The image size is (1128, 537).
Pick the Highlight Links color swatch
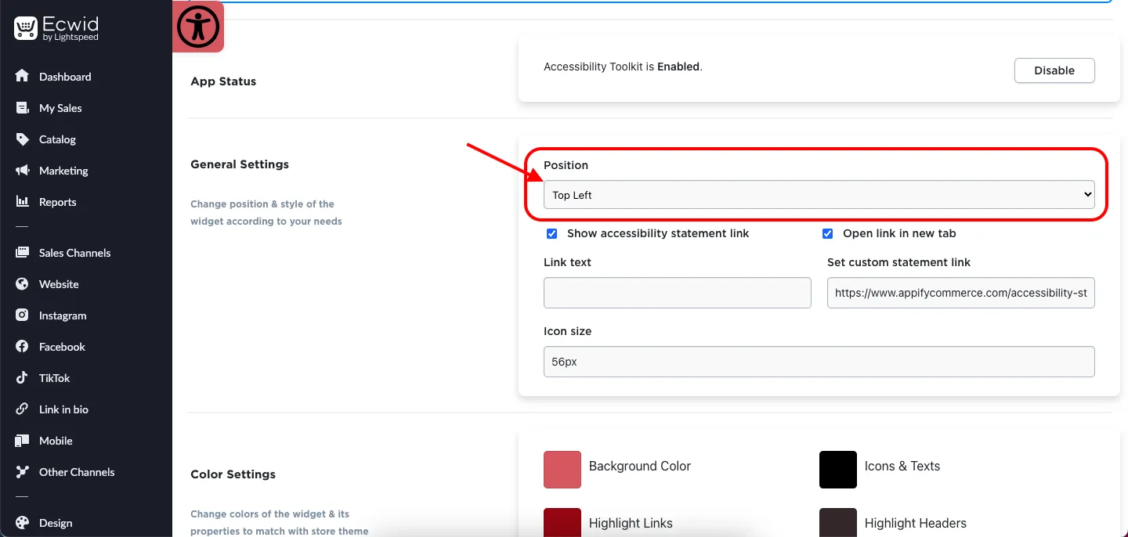pos(562,522)
